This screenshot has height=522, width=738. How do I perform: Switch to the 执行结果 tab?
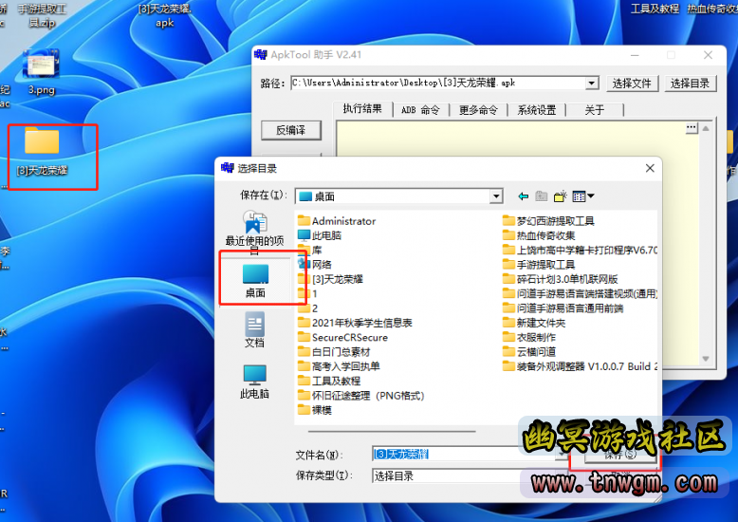[x=362, y=109]
